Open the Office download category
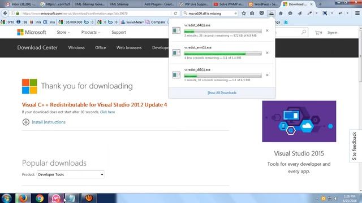Viewport: 362px width, 203px height. click(x=101, y=47)
